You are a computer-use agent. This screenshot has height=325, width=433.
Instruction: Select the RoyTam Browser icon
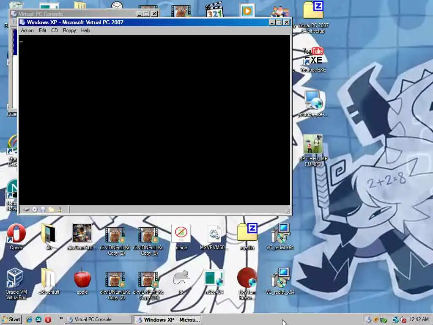[x=247, y=284]
